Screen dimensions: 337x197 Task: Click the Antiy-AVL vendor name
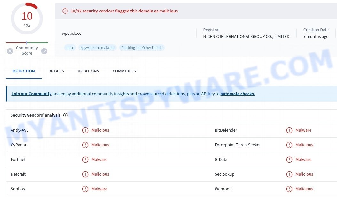tap(20, 130)
